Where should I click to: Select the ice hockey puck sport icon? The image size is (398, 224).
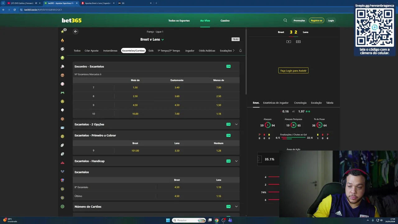click(62, 128)
